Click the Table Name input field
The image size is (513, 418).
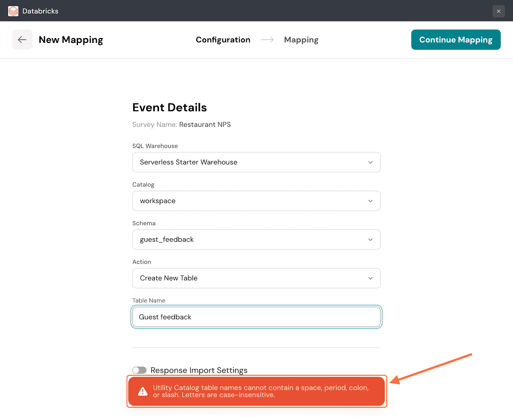[x=256, y=317]
